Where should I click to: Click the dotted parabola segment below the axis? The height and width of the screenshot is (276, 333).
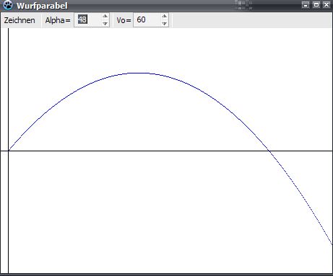[x=302, y=196]
